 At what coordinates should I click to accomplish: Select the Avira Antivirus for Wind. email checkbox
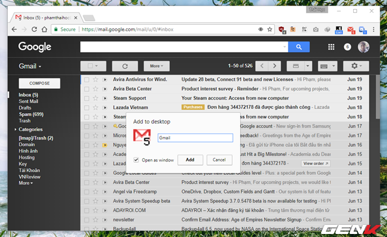pos(86,80)
